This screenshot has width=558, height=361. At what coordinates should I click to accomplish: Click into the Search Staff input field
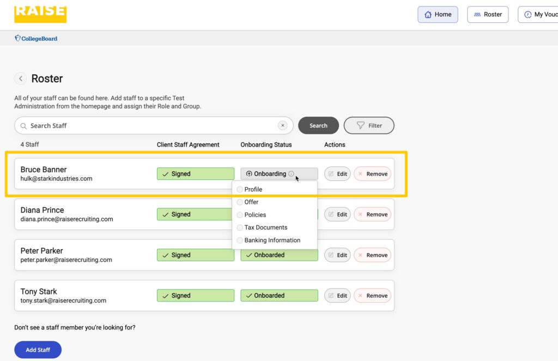(153, 125)
